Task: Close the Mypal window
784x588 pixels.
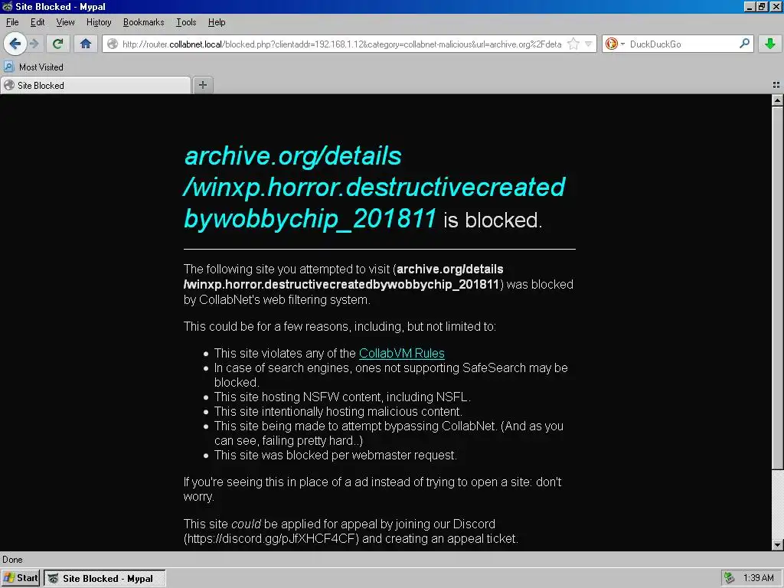Action: 776,6
